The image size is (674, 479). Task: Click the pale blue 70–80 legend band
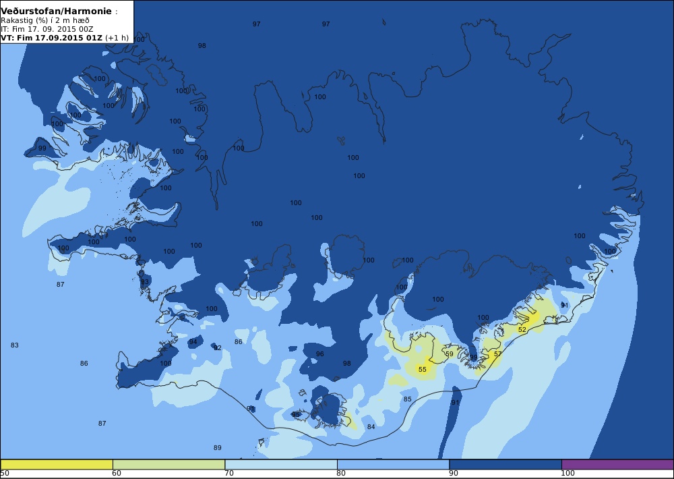click(281, 464)
